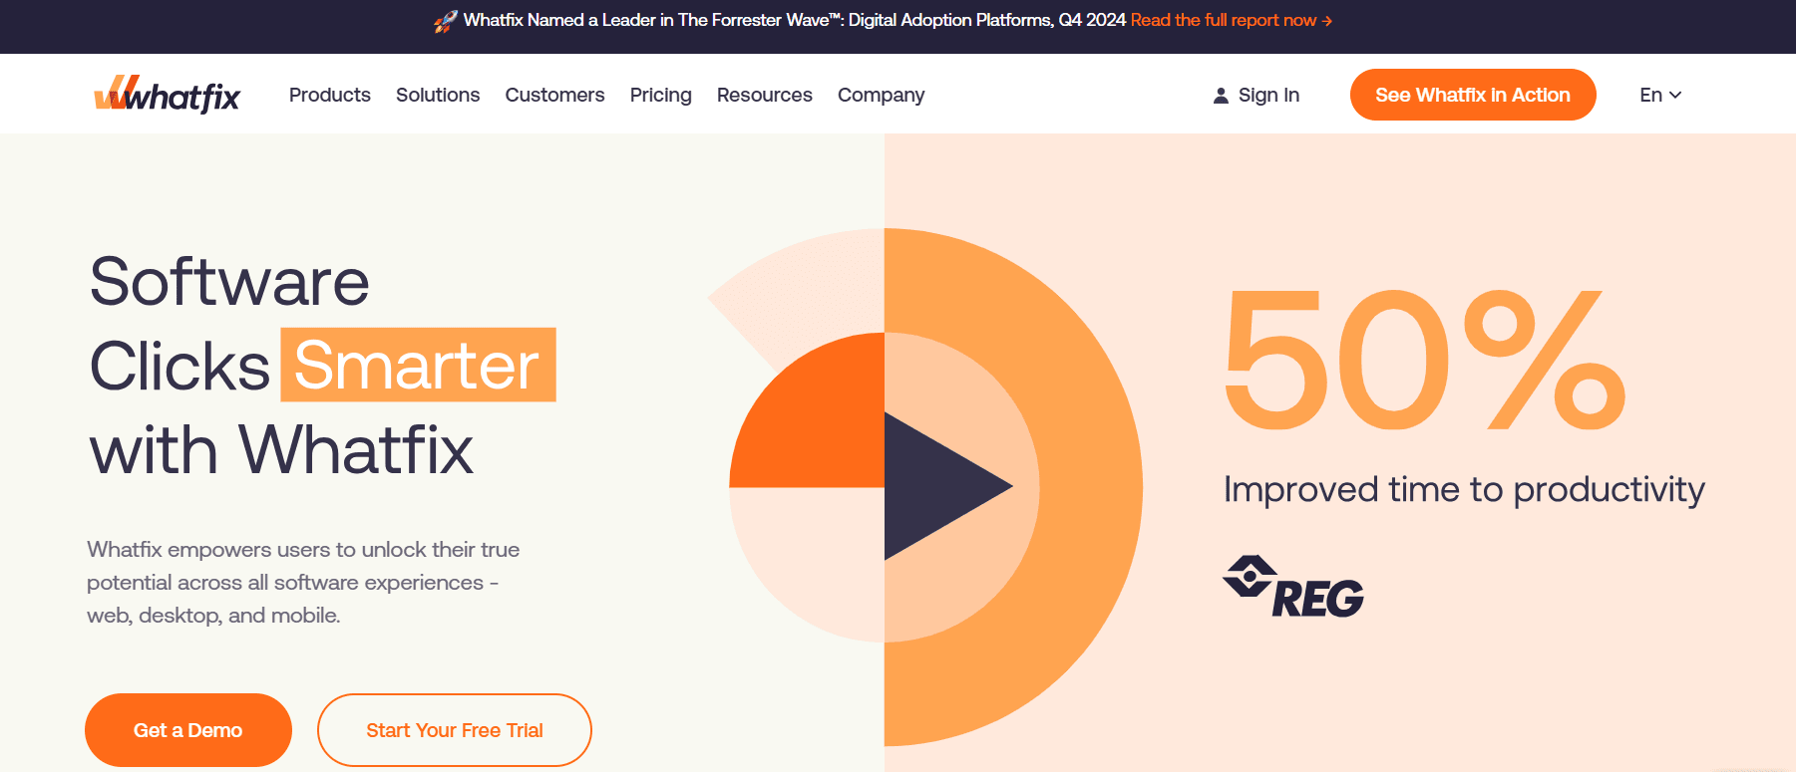1796x772 pixels.
Task: Click the Sign In link
Action: [x=1268, y=95]
